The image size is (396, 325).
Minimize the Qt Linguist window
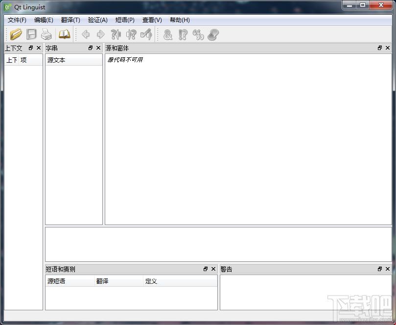click(x=349, y=5)
